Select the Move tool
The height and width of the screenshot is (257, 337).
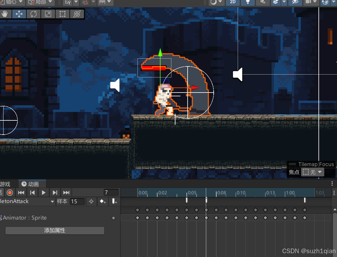[19, 14]
